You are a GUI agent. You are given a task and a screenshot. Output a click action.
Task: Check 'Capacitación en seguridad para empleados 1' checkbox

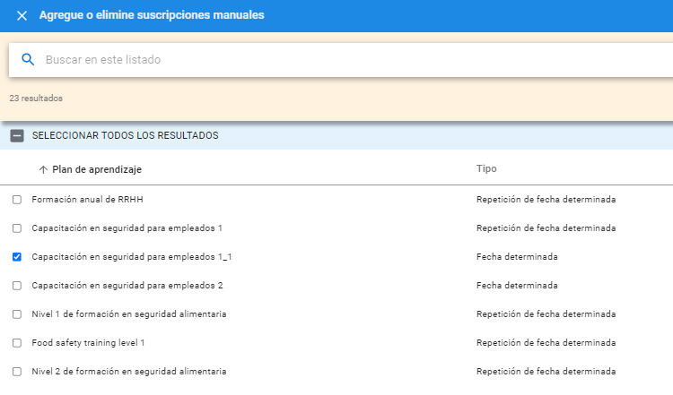17,228
